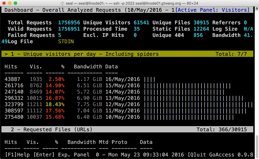This screenshot has height=159, width=259.
Task: Click the Hits column header under Requested Files
Action: (x=11, y=142)
